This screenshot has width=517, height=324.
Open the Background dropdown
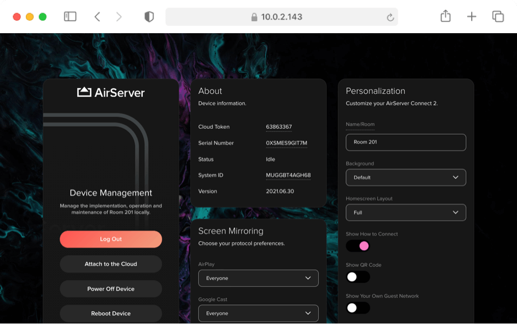click(x=406, y=177)
